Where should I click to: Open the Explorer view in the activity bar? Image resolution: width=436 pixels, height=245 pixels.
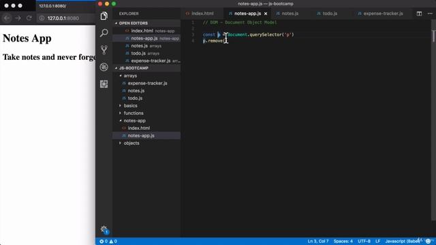(104, 16)
